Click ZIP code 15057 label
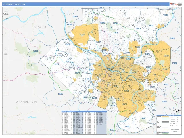184x138 pixels. pos(60,94)
